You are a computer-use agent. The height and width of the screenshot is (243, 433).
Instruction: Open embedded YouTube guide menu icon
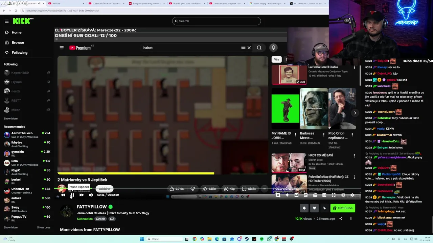[x=62, y=48]
